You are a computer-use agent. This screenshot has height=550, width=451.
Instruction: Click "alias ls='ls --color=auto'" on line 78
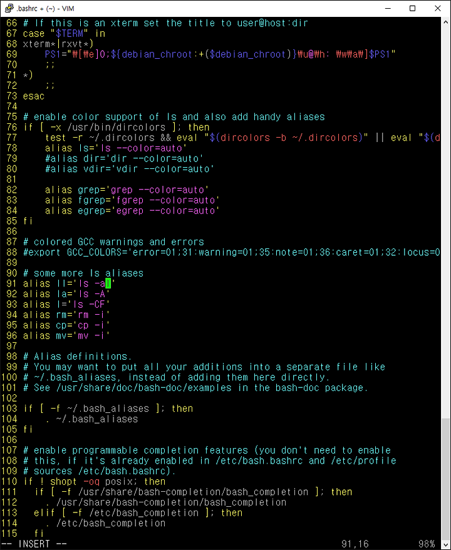pyautogui.click(x=116, y=148)
